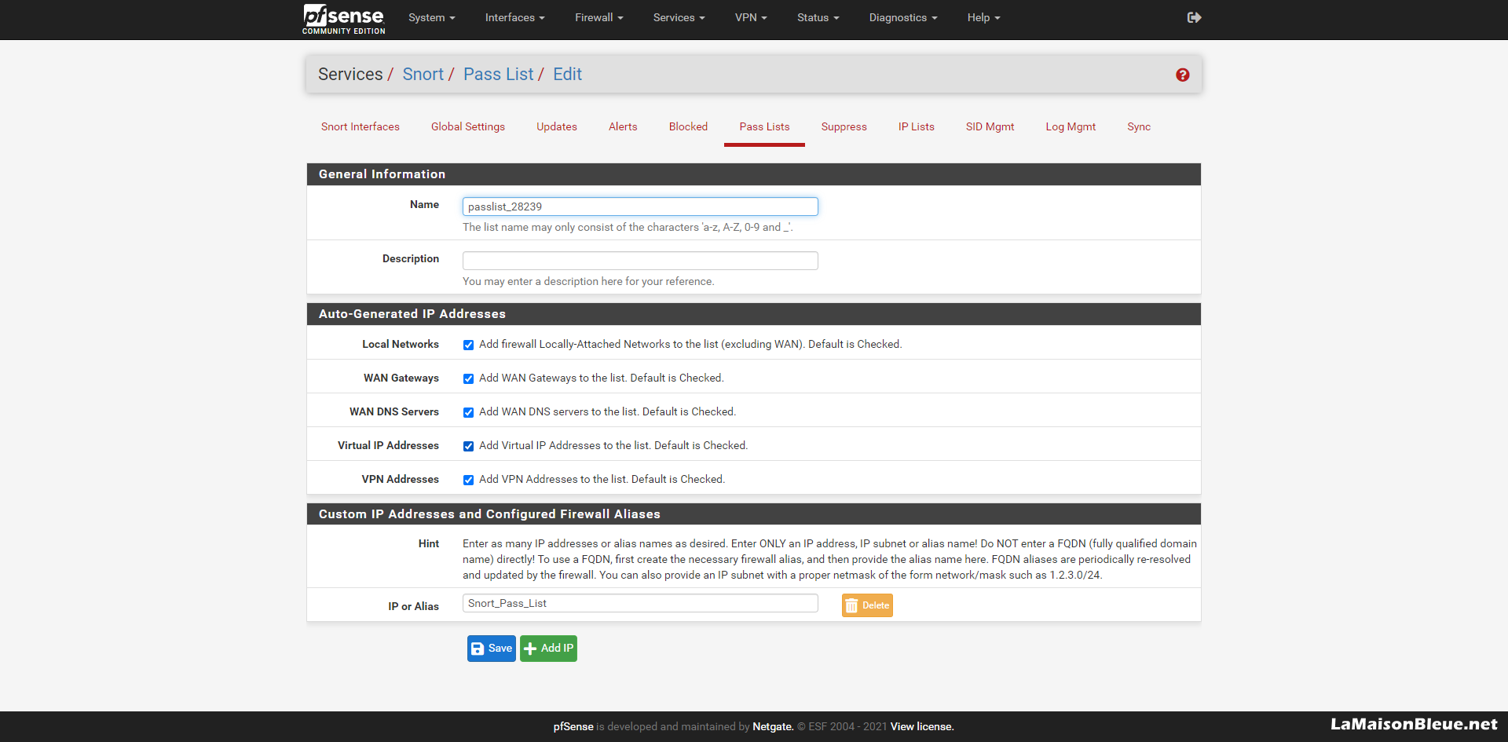
Task: Switch to the Blocked tab
Action: (688, 126)
